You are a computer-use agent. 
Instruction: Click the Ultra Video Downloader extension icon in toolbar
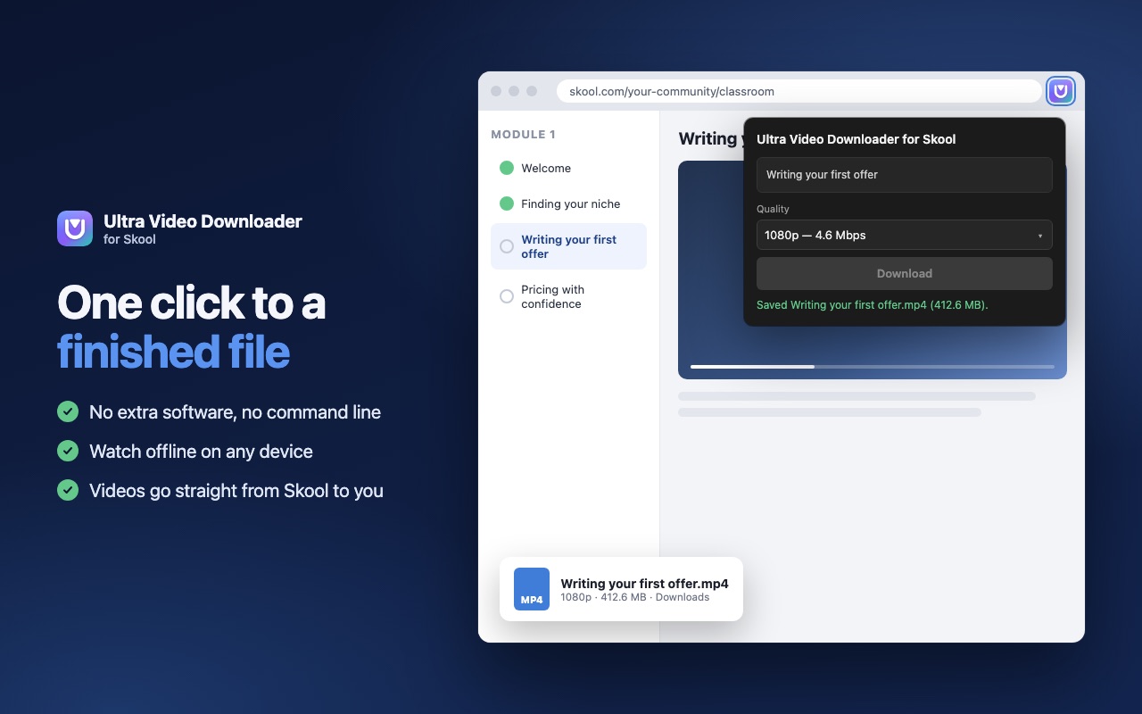[x=1061, y=91]
